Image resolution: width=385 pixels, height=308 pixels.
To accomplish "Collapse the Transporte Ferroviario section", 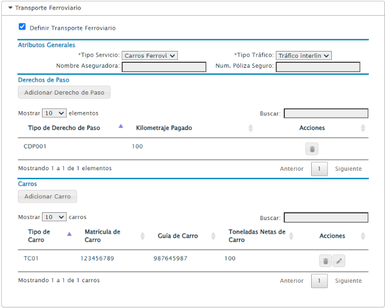I will 10,8.
